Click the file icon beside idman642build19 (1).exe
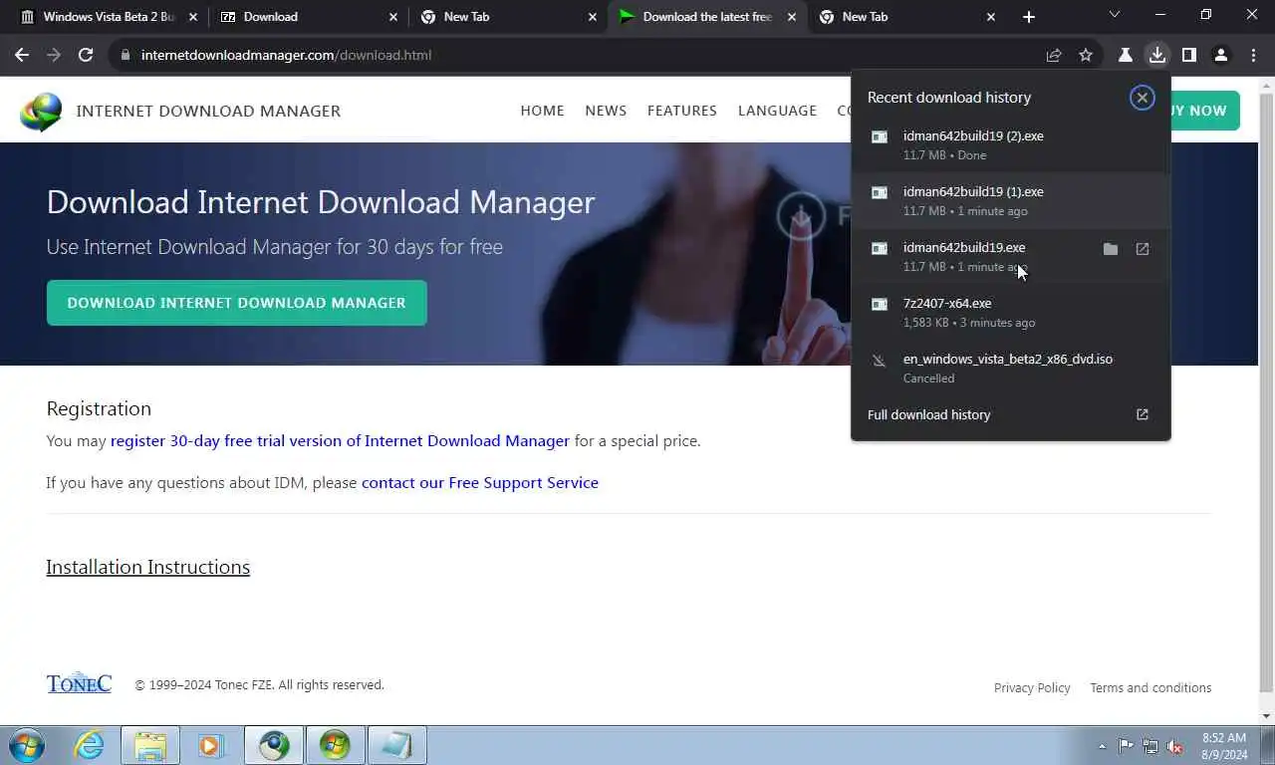1275x765 pixels. coord(880,193)
